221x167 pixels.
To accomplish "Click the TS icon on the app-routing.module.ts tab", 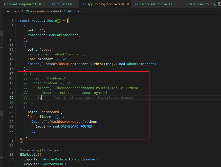I will (84, 4).
